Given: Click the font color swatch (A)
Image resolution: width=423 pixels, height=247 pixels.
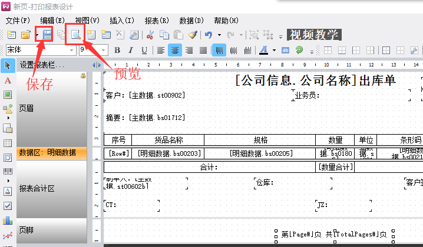Looking at the screenshot, I should pyautogui.click(x=264, y=50).
